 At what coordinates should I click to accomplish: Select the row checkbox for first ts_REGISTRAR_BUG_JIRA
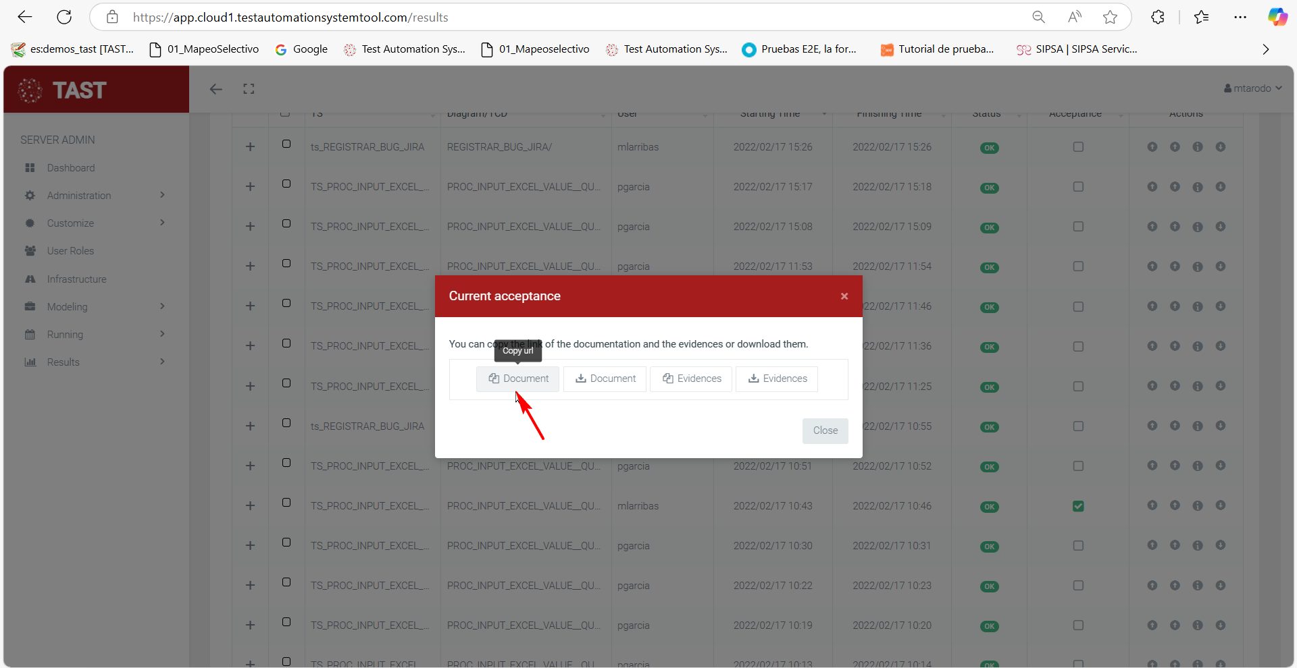286,144
